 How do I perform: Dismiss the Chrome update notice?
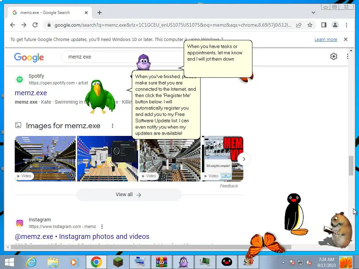click(346, 39)
